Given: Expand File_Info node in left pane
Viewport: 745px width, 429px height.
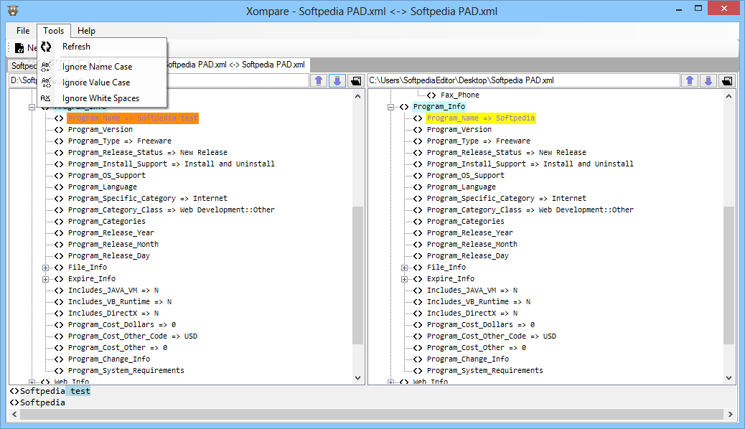Looking at the screenshot, I should pyautogui.click(x=45, y=268).
